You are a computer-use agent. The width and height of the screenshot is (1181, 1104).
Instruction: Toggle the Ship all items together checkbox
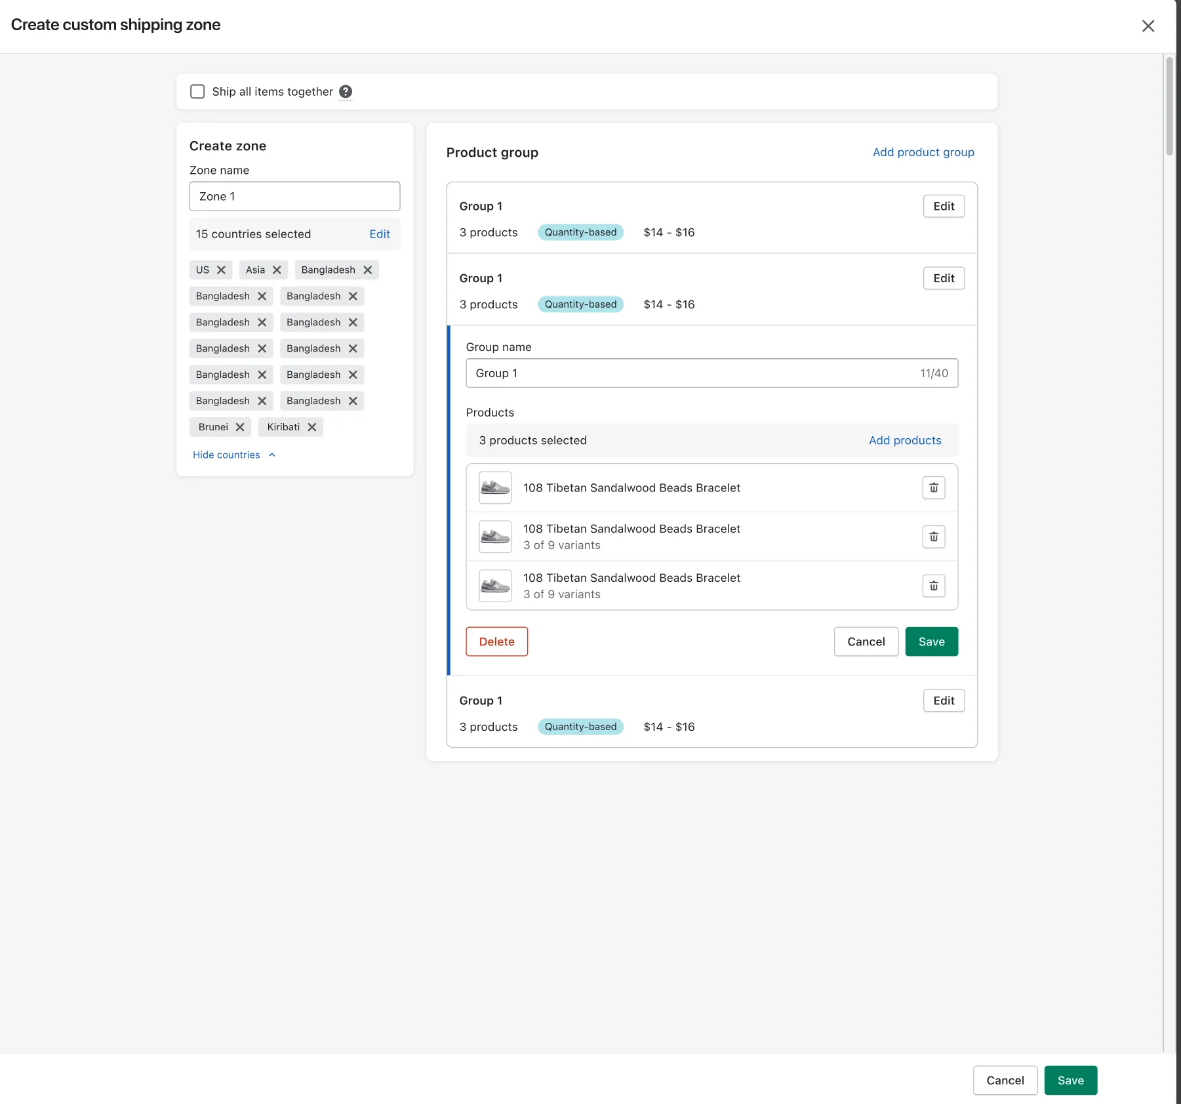(197, 91)
